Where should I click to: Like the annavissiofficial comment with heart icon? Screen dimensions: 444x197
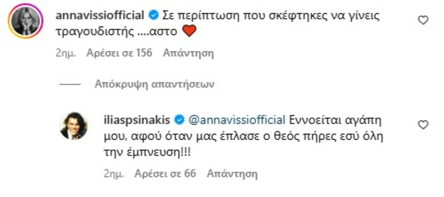pyautogui.click(x=423, y=20)
